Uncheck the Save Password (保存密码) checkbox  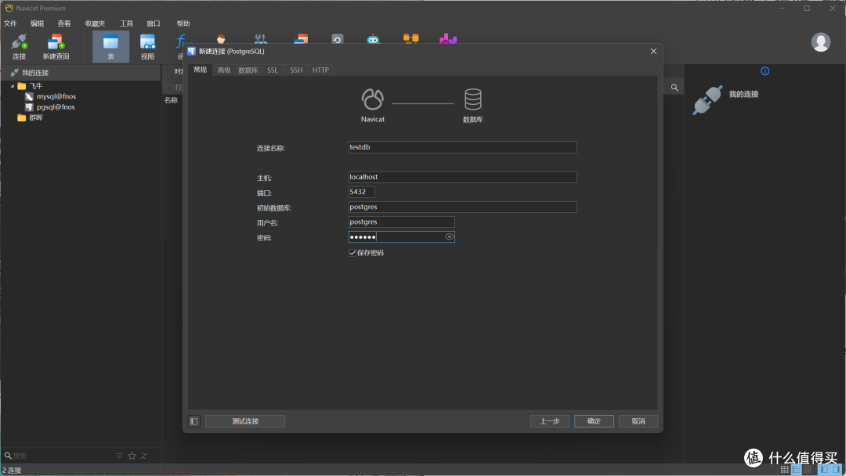[352, 253]
